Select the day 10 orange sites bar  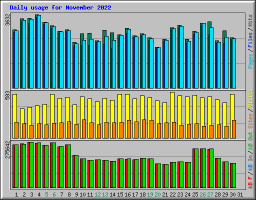coord(84,129)
